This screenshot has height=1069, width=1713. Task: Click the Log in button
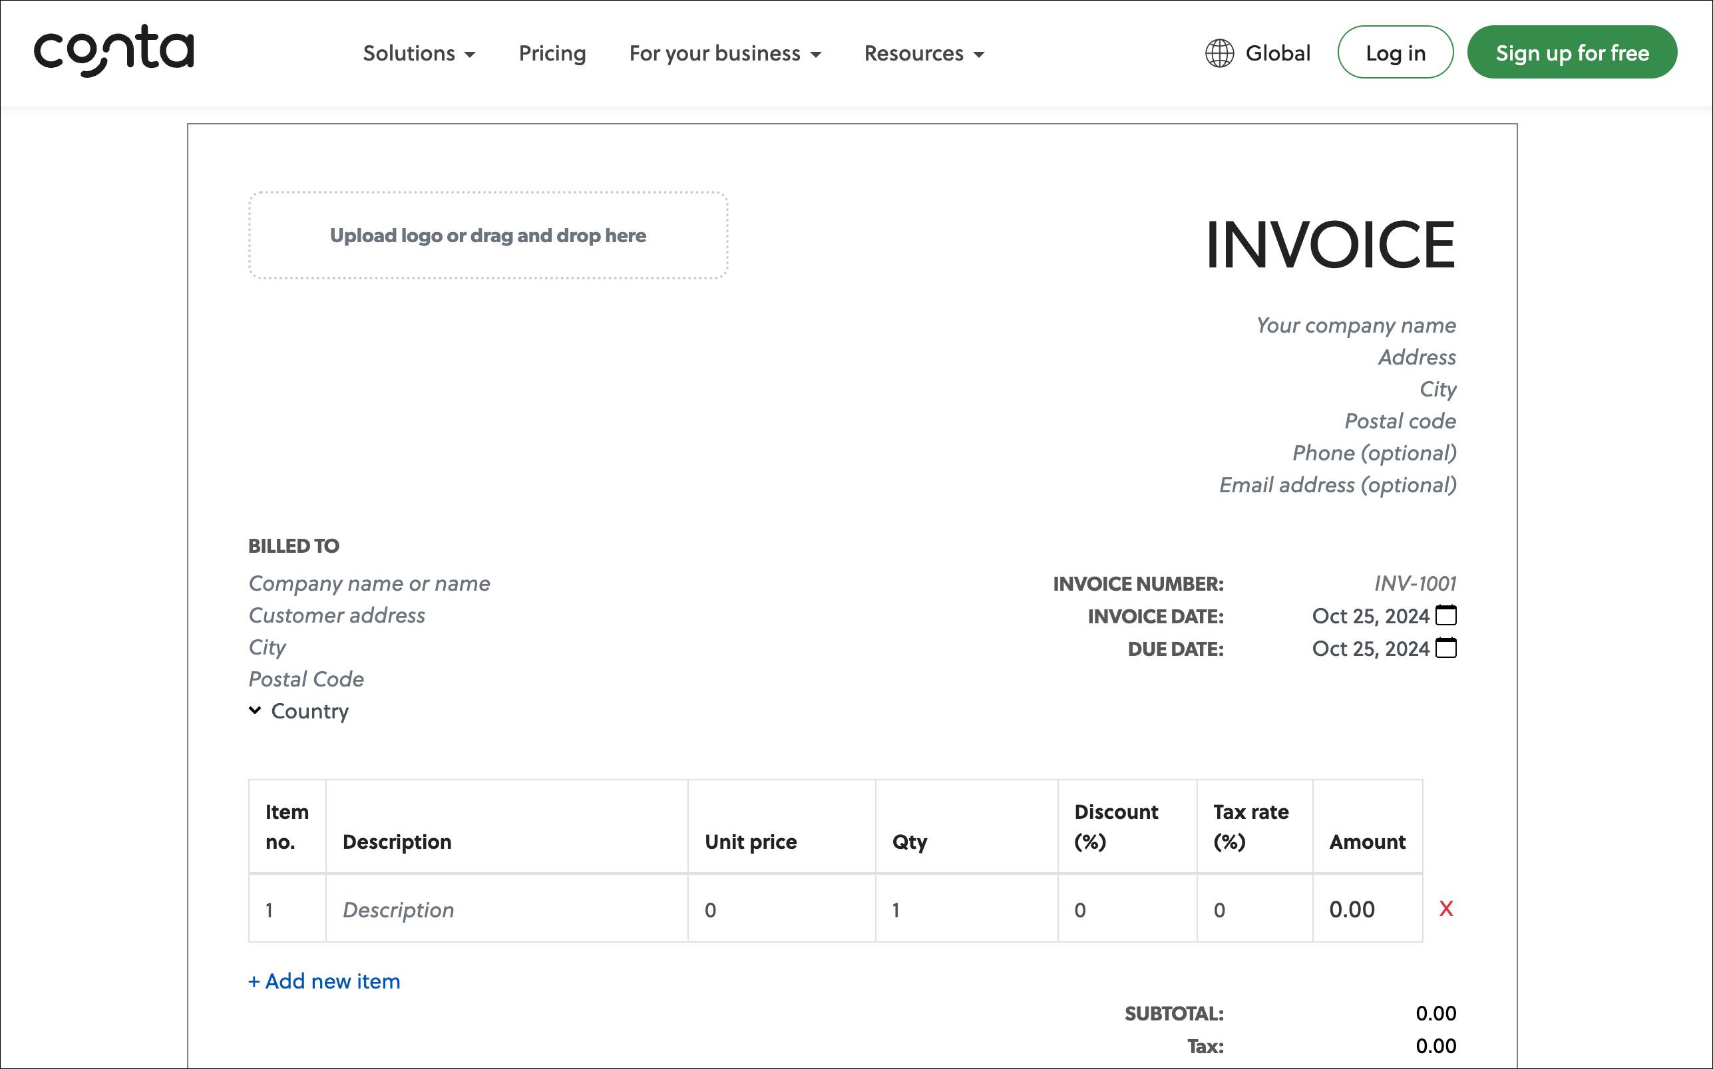pos(1395,53)
